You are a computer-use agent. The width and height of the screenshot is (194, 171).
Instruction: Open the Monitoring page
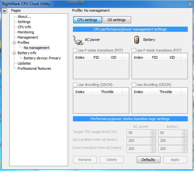click(x=26, y=32)
